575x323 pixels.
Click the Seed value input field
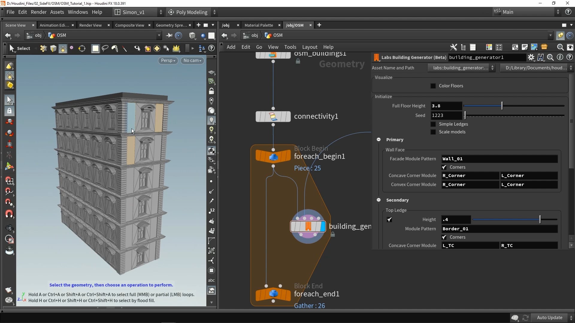coord(446,115)
